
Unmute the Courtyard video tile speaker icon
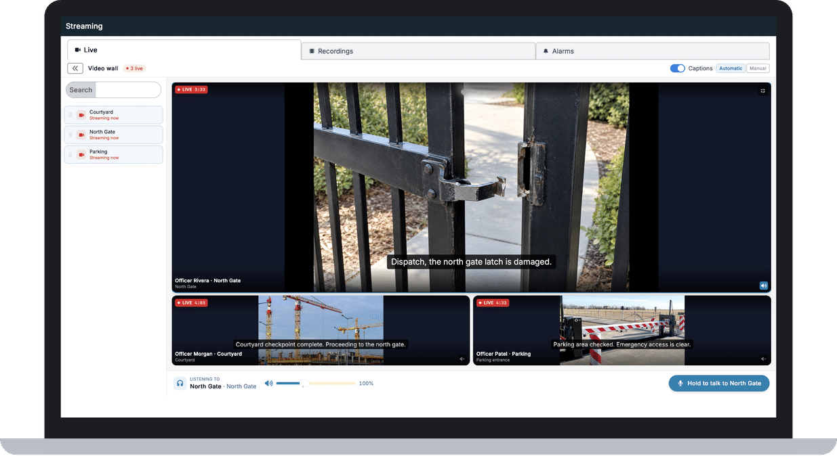462,359
